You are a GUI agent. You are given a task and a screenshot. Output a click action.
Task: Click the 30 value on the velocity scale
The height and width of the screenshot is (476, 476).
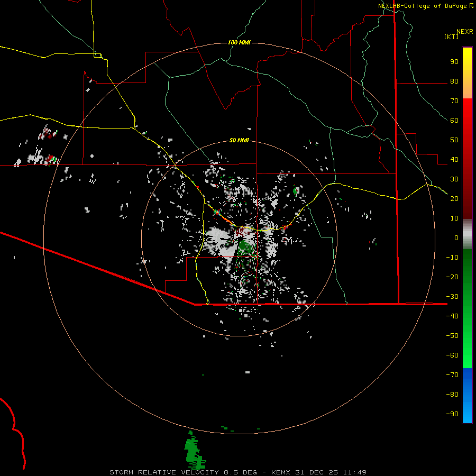pyautogui.click(x=454, y=179)
